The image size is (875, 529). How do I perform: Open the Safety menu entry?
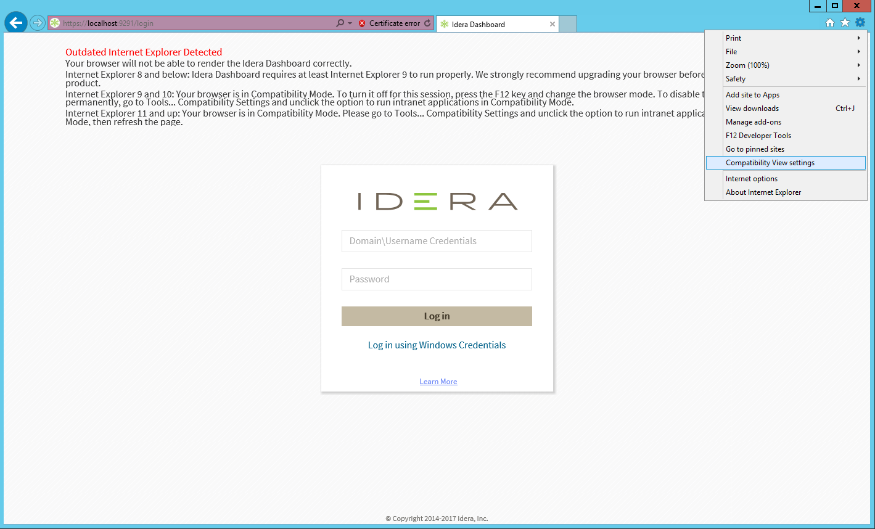click(x=786, y=79)
